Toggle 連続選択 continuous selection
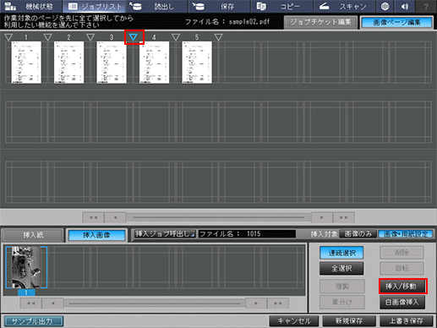 pyautogui.click(x=341, y=253)
